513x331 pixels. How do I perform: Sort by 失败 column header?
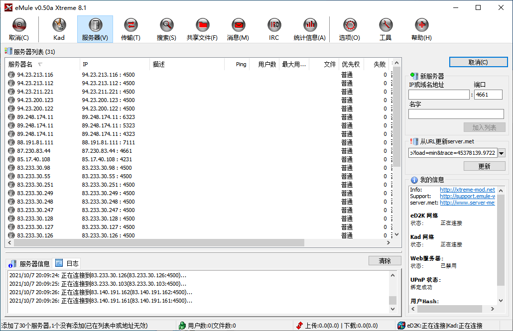tap(376, 64)
